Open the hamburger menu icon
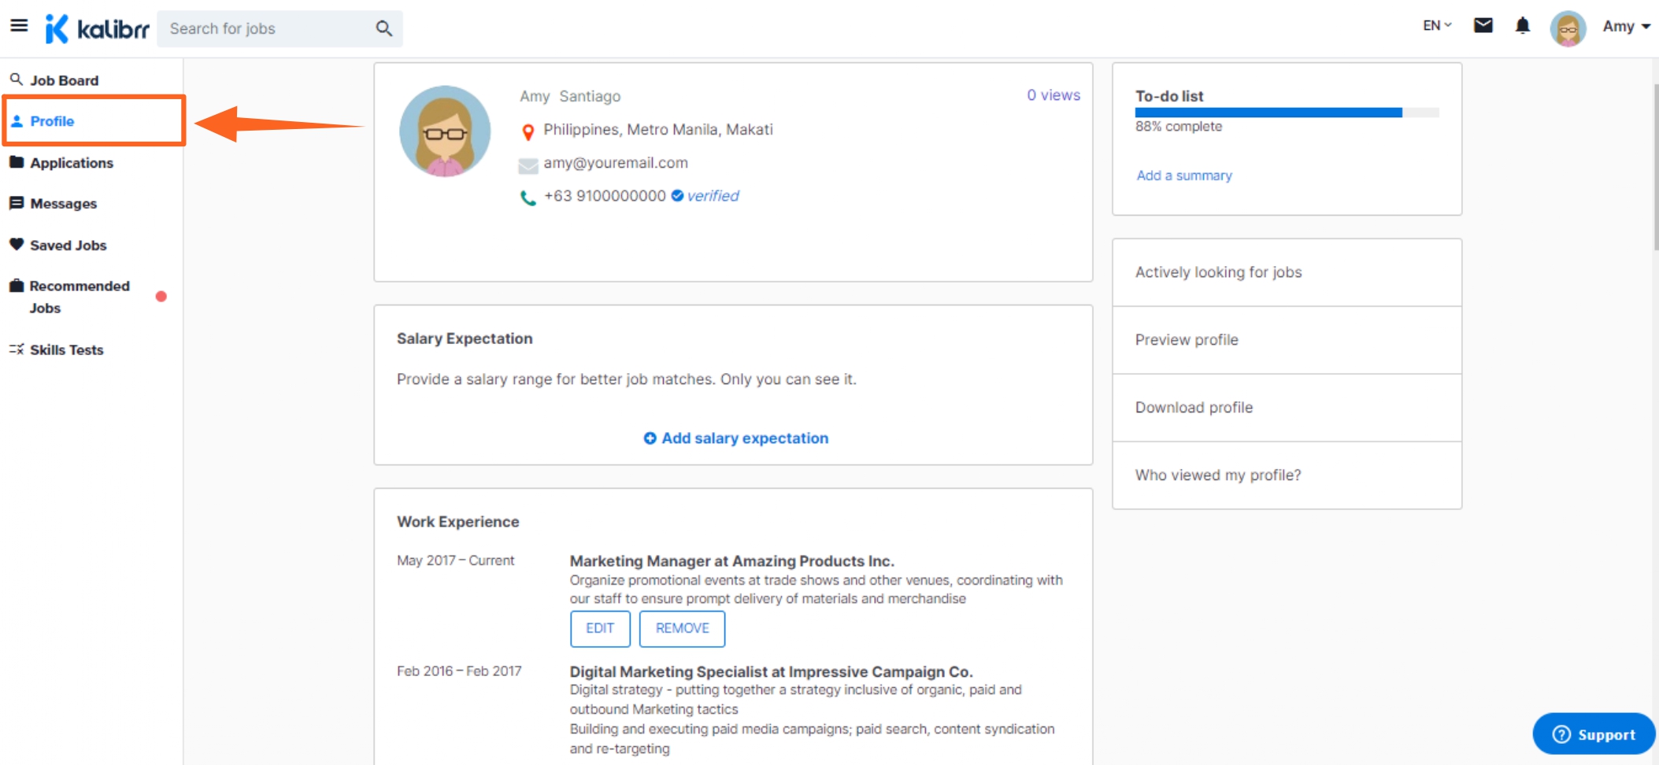This screenshot has width=1659, height=765. 19,26
